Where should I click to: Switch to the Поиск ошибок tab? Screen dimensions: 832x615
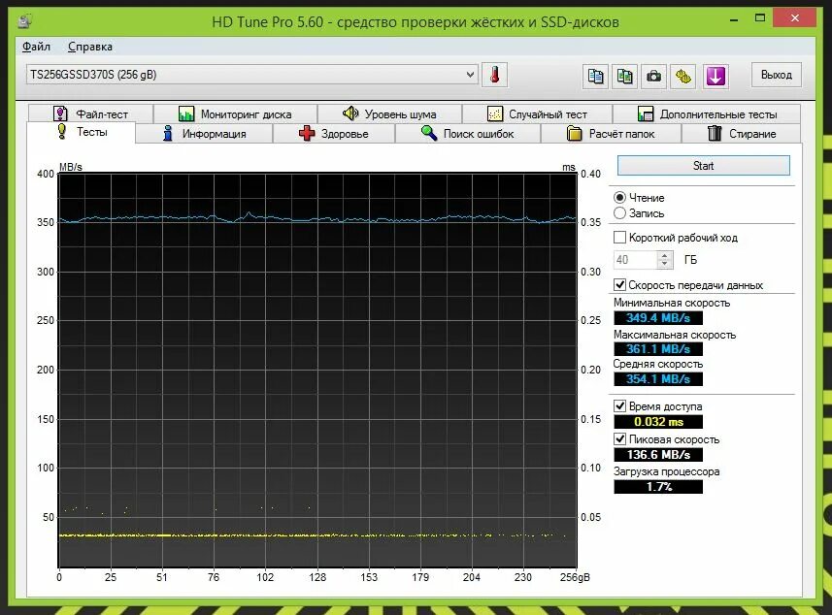point(468,134)
